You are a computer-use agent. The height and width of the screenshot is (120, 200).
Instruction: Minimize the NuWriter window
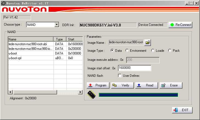[187, 3]
